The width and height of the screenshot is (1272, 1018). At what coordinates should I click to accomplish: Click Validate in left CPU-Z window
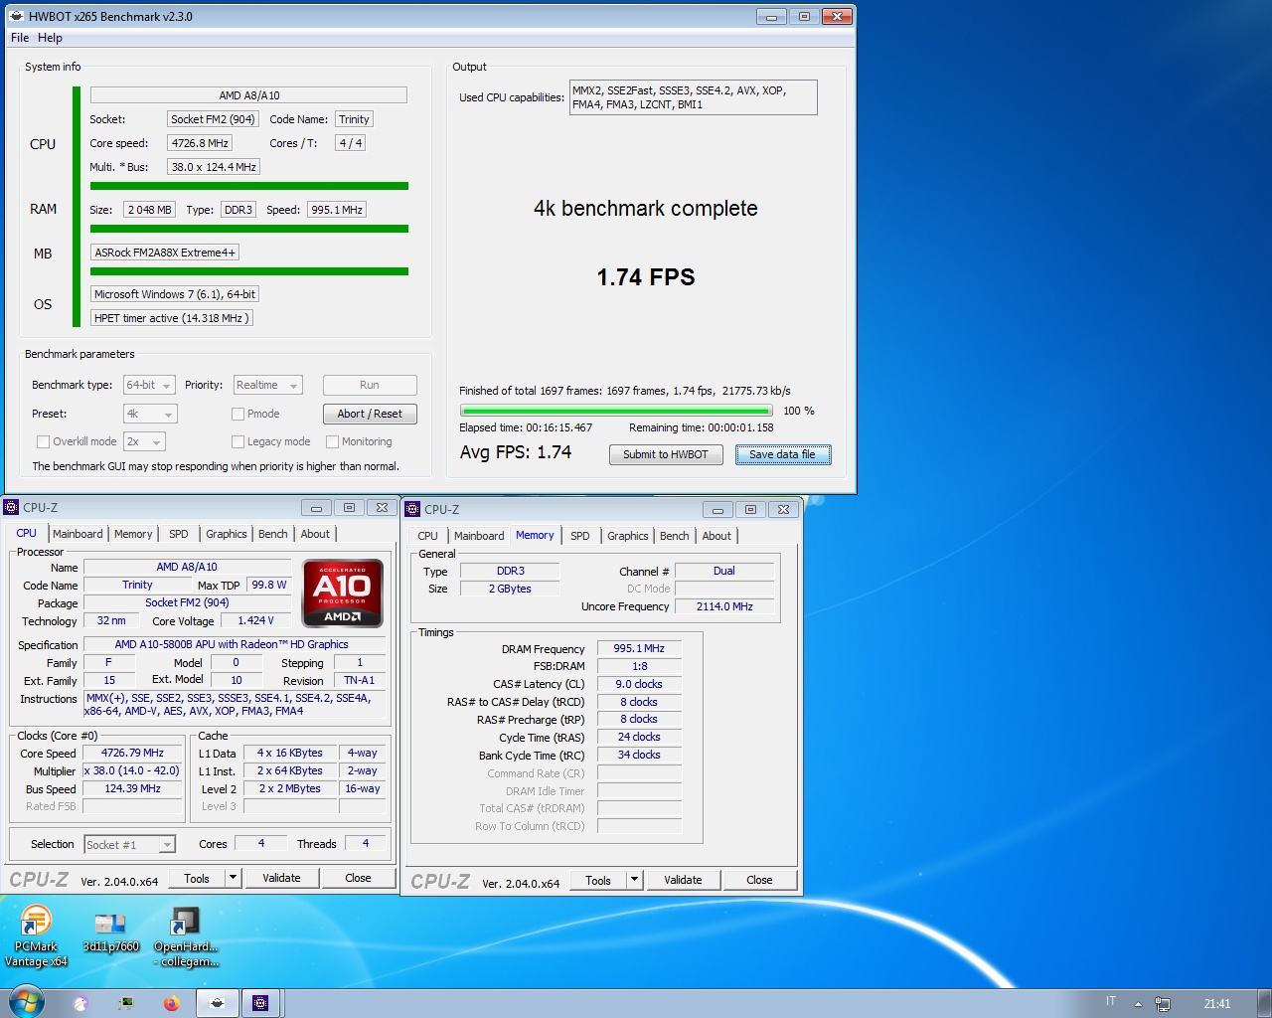click(x=281, y=878)
